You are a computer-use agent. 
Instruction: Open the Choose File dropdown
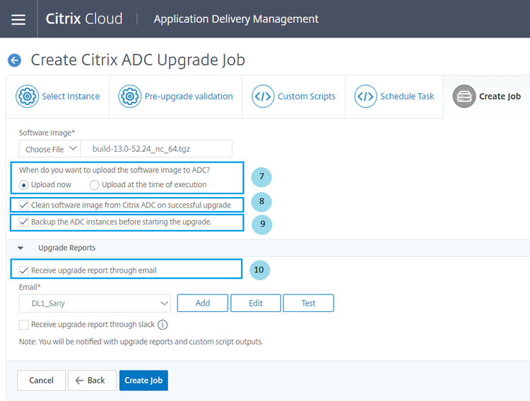pos(49,149)
